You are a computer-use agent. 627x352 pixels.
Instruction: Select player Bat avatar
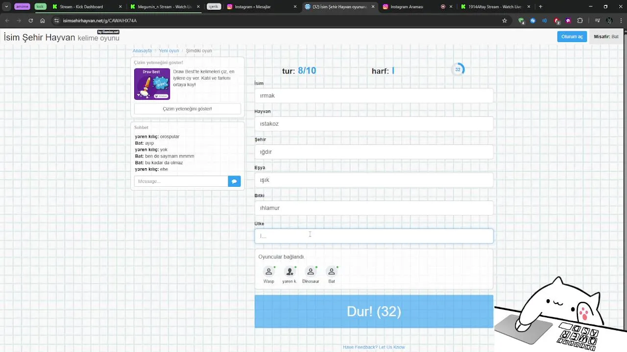[x=332, y=272]
